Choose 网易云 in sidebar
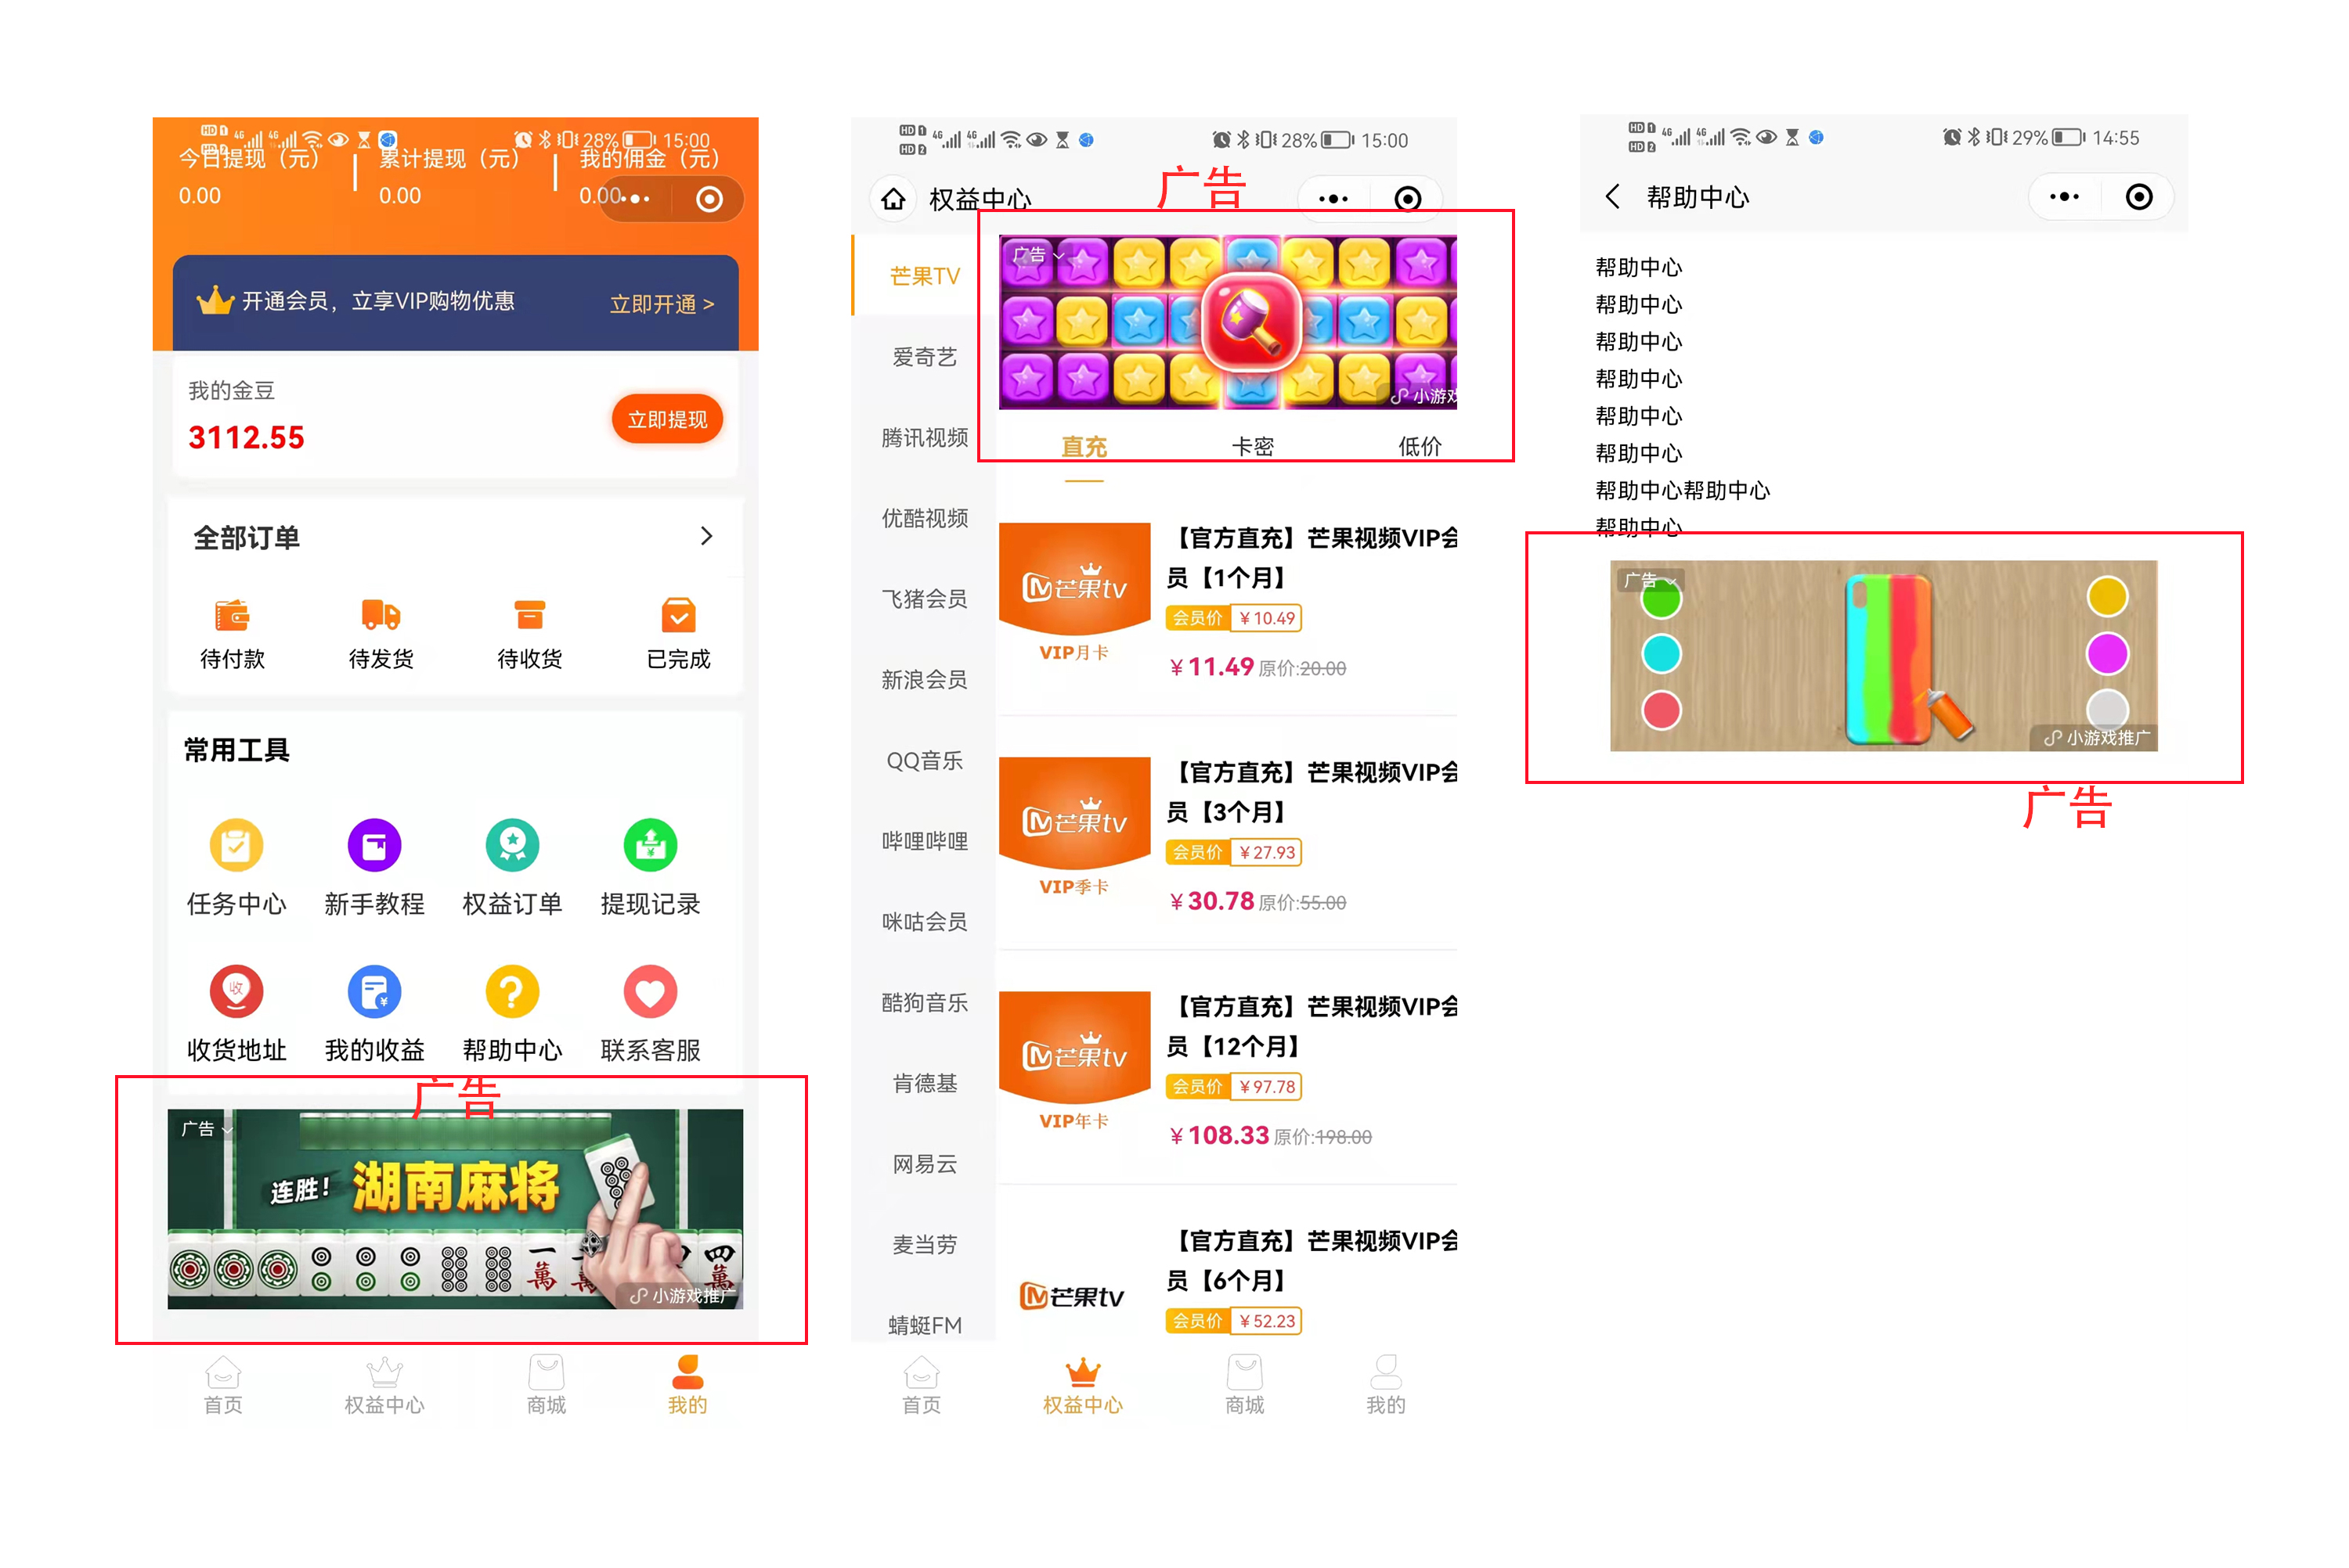Viewport: 2349px width, 1568px height. pos(925,1164)
